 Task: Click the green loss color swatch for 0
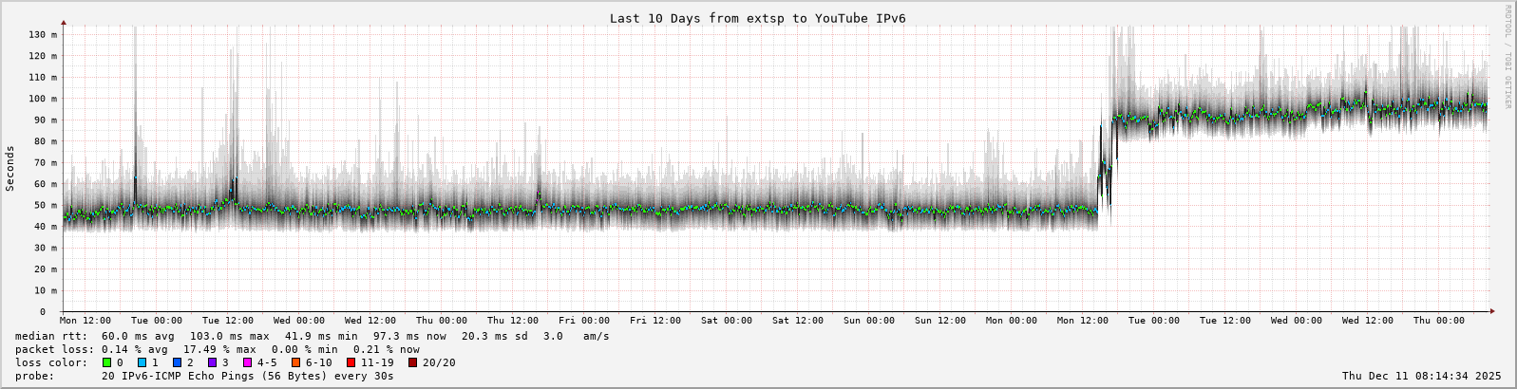pyautogui.click(x=106, y=362)
